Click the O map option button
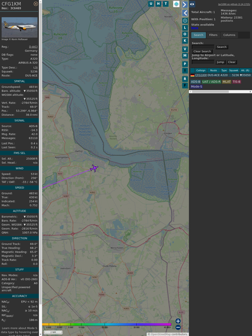Screen dimensions: 252x336 [185, 34]
